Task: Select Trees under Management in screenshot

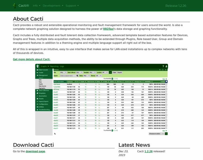Action: click(40, 82)
